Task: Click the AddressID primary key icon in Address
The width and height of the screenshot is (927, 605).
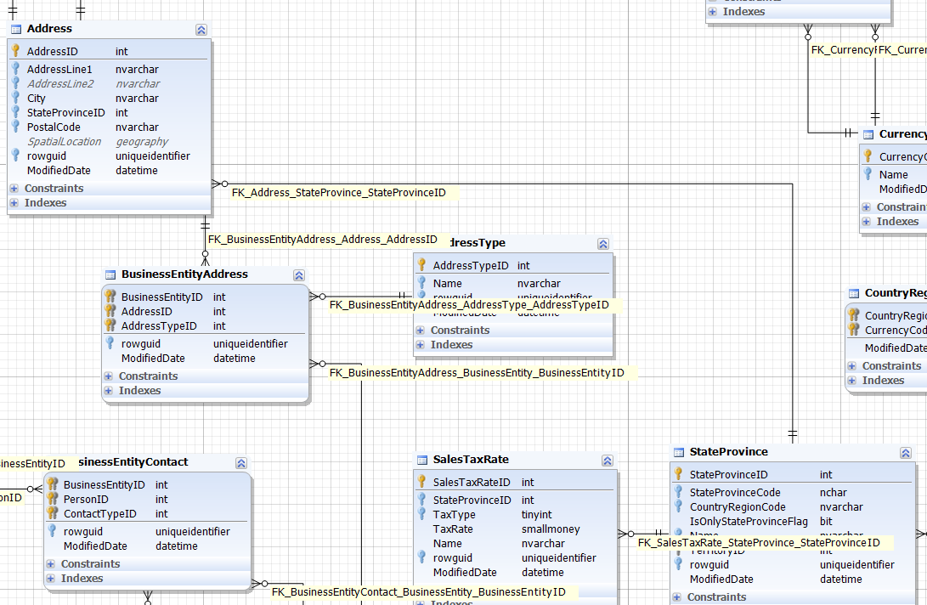Action: click(x=15, y=51)
